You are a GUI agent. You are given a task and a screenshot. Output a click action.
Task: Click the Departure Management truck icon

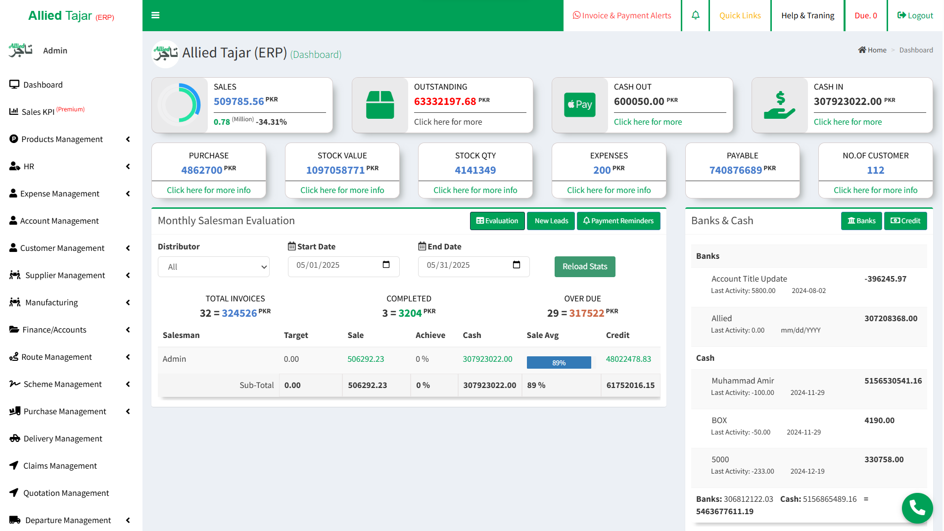[x=15, y=520]
